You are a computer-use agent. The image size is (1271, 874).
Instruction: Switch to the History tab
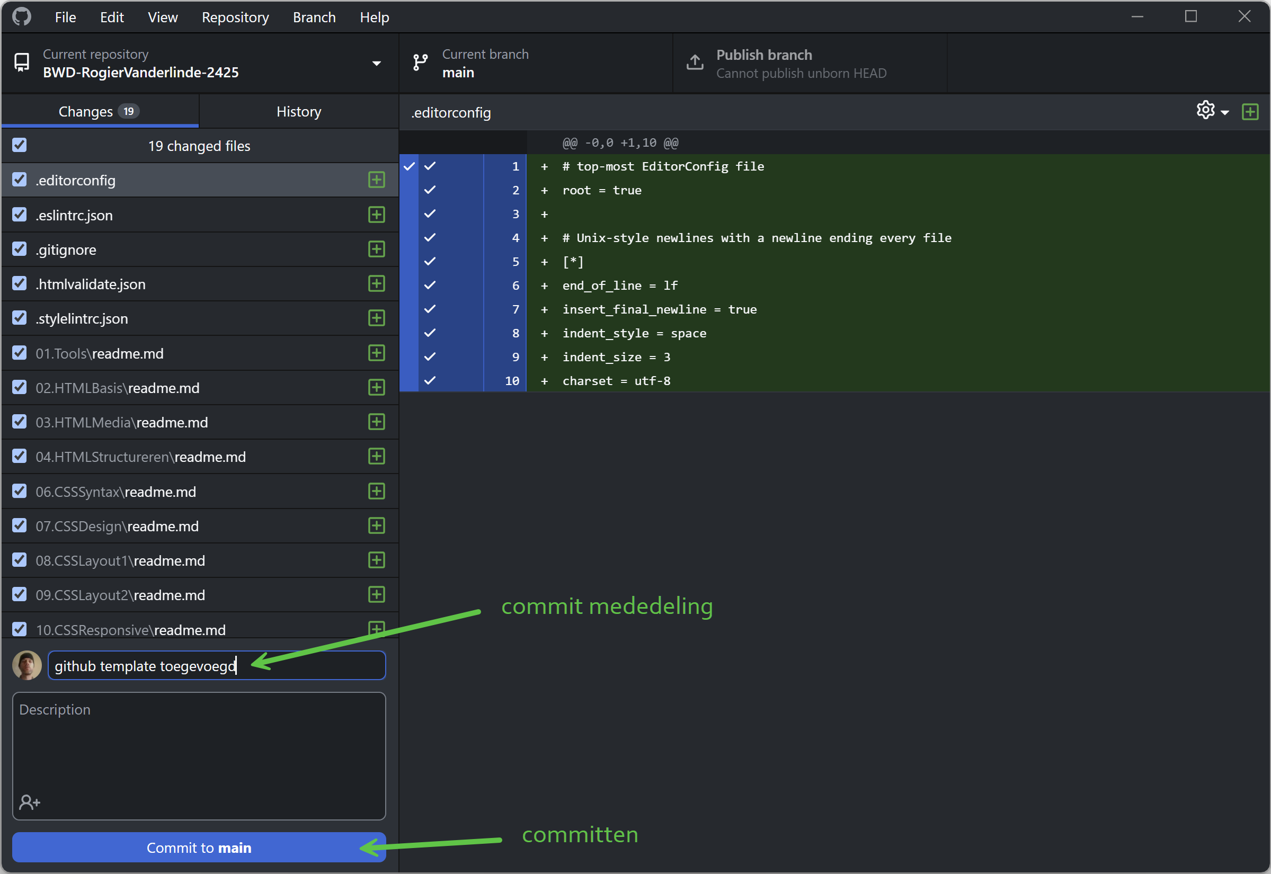(x=298, y=112)
